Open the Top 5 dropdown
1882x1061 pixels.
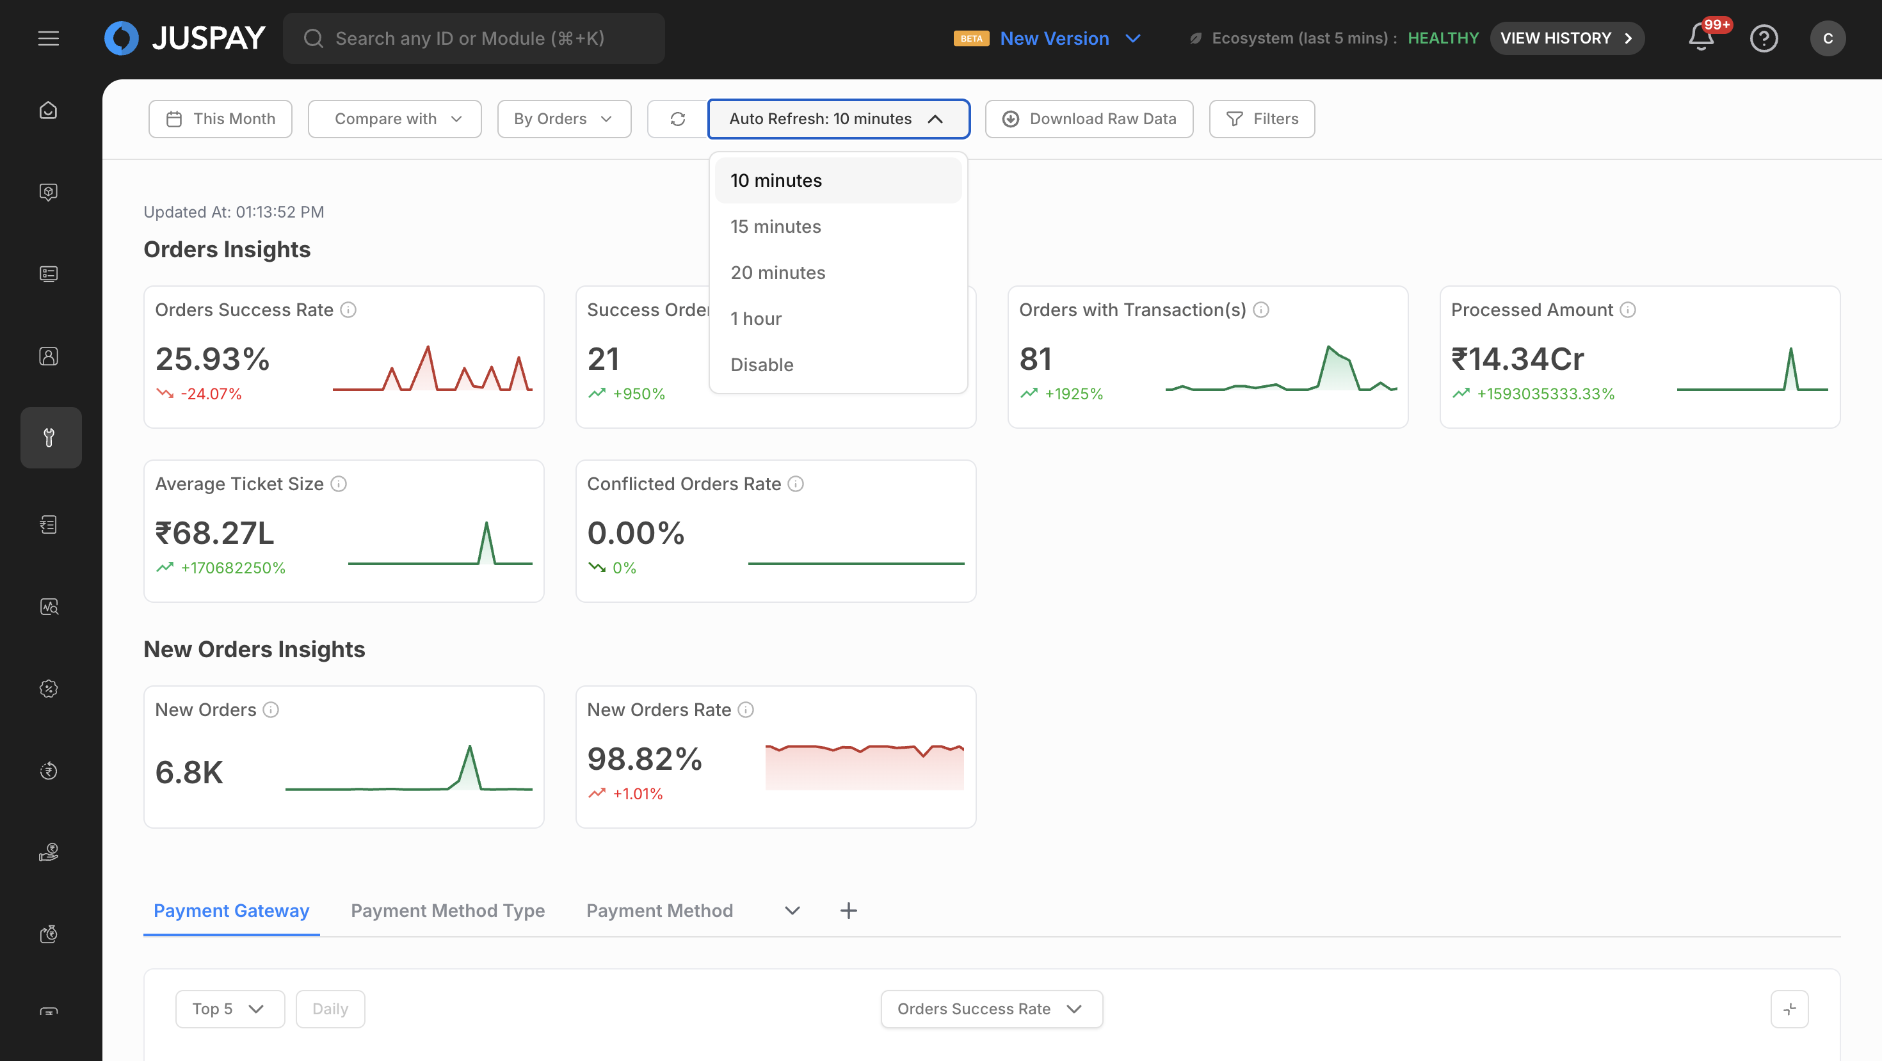tap(229, 1009)
